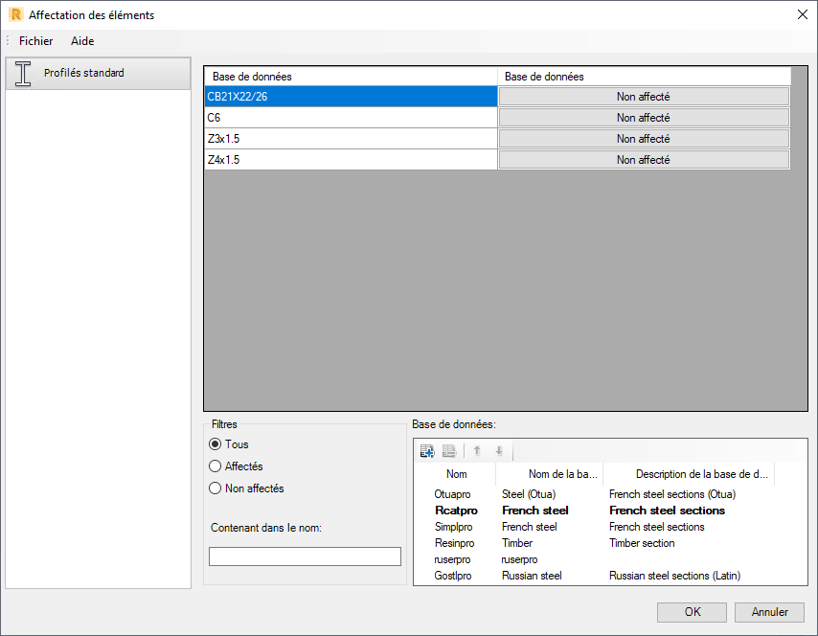Click the Robot app icon in title bar

click(16, 14)
